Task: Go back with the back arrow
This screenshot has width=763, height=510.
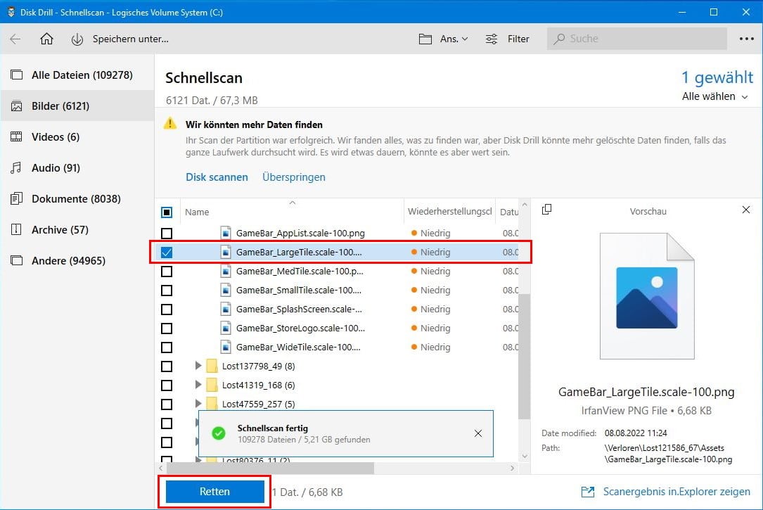Action: 15,39
